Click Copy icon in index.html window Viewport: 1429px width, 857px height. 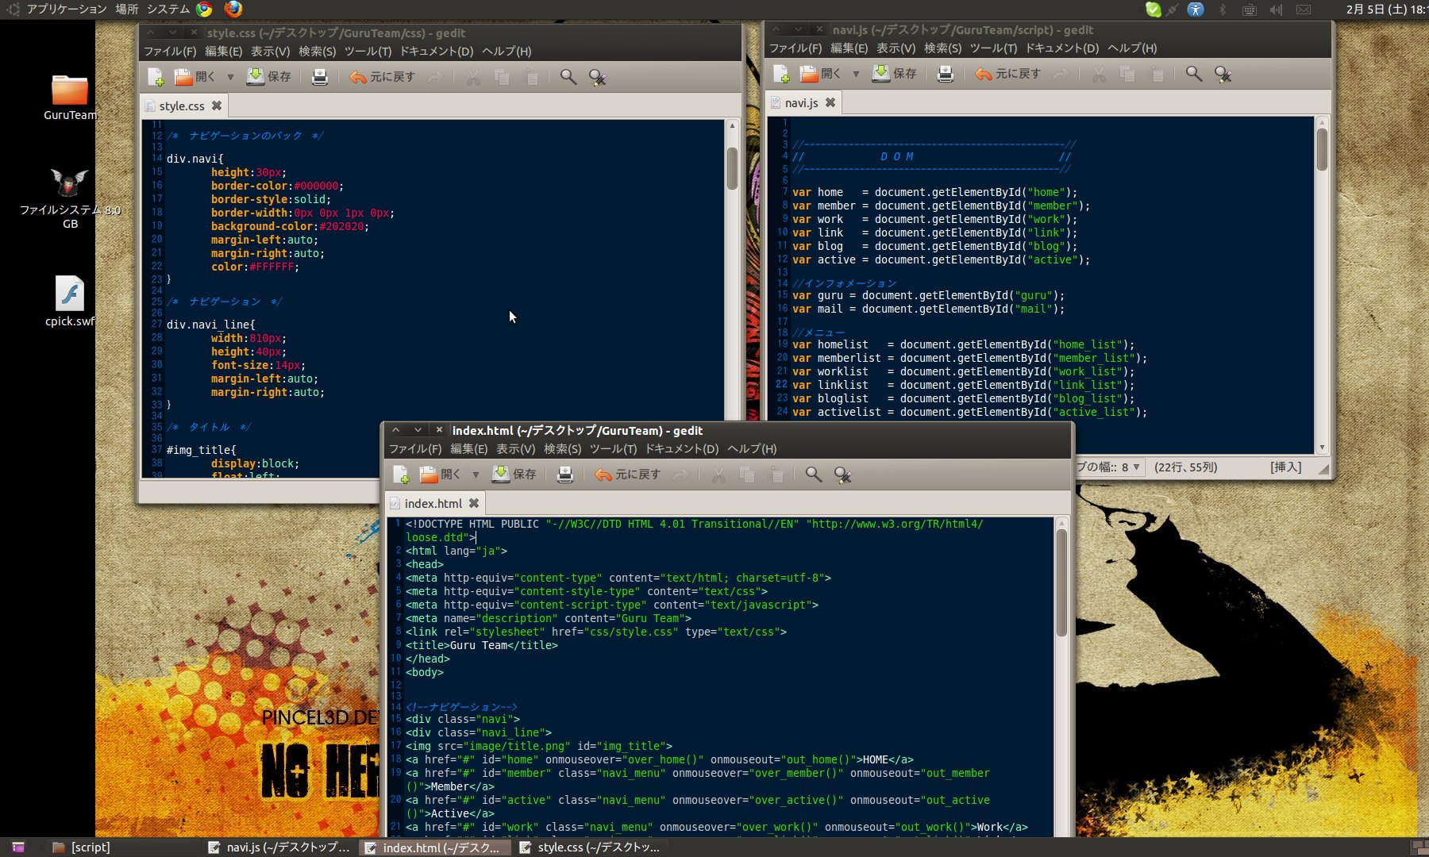[747, 475]
